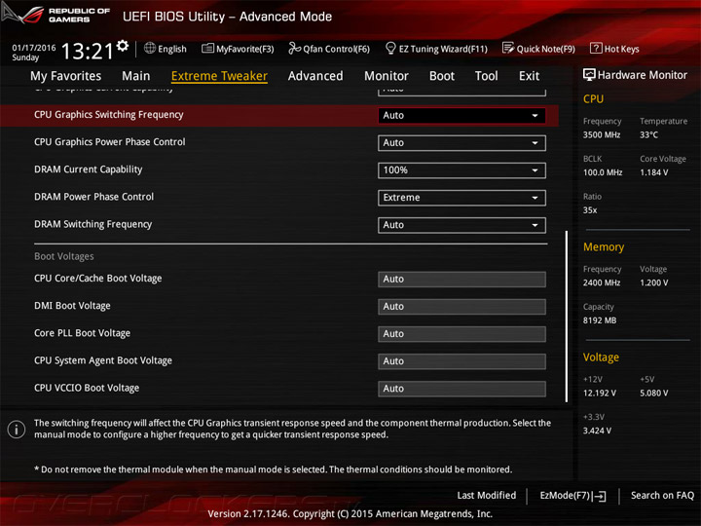
Task: Click Core PLL Boot Voltage field
Action: 461,334
